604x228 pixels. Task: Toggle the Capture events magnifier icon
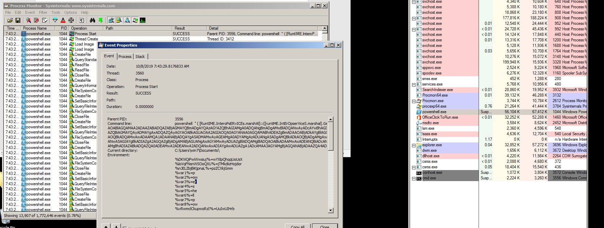pos(29,20)
